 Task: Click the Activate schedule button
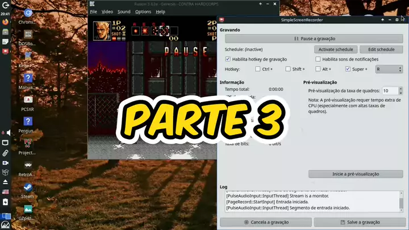(336, 49)
